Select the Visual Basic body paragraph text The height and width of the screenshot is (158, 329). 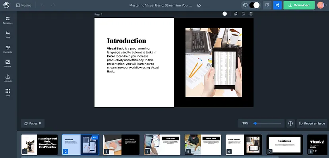click(133, 60)
